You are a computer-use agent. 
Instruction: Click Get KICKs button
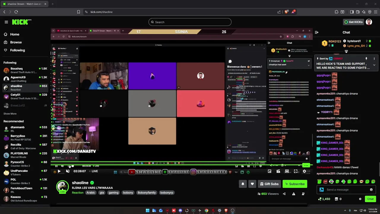pos(353,22)
